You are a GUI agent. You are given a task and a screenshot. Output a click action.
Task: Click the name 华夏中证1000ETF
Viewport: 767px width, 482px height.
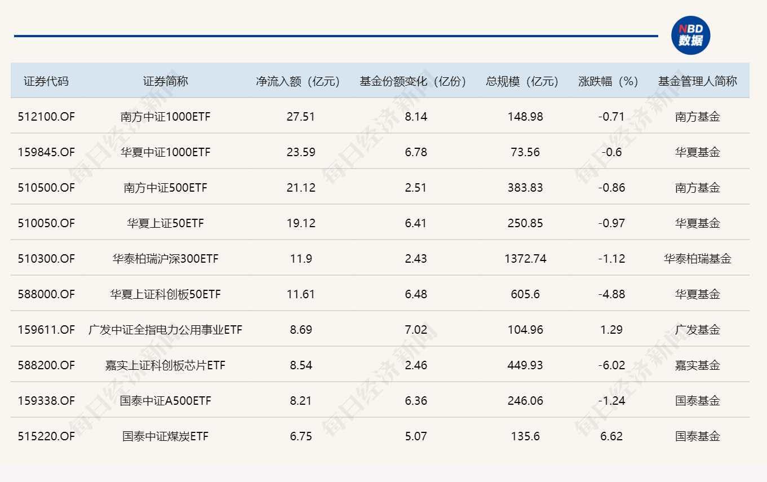pyautogui.click(x=165, y=152)
